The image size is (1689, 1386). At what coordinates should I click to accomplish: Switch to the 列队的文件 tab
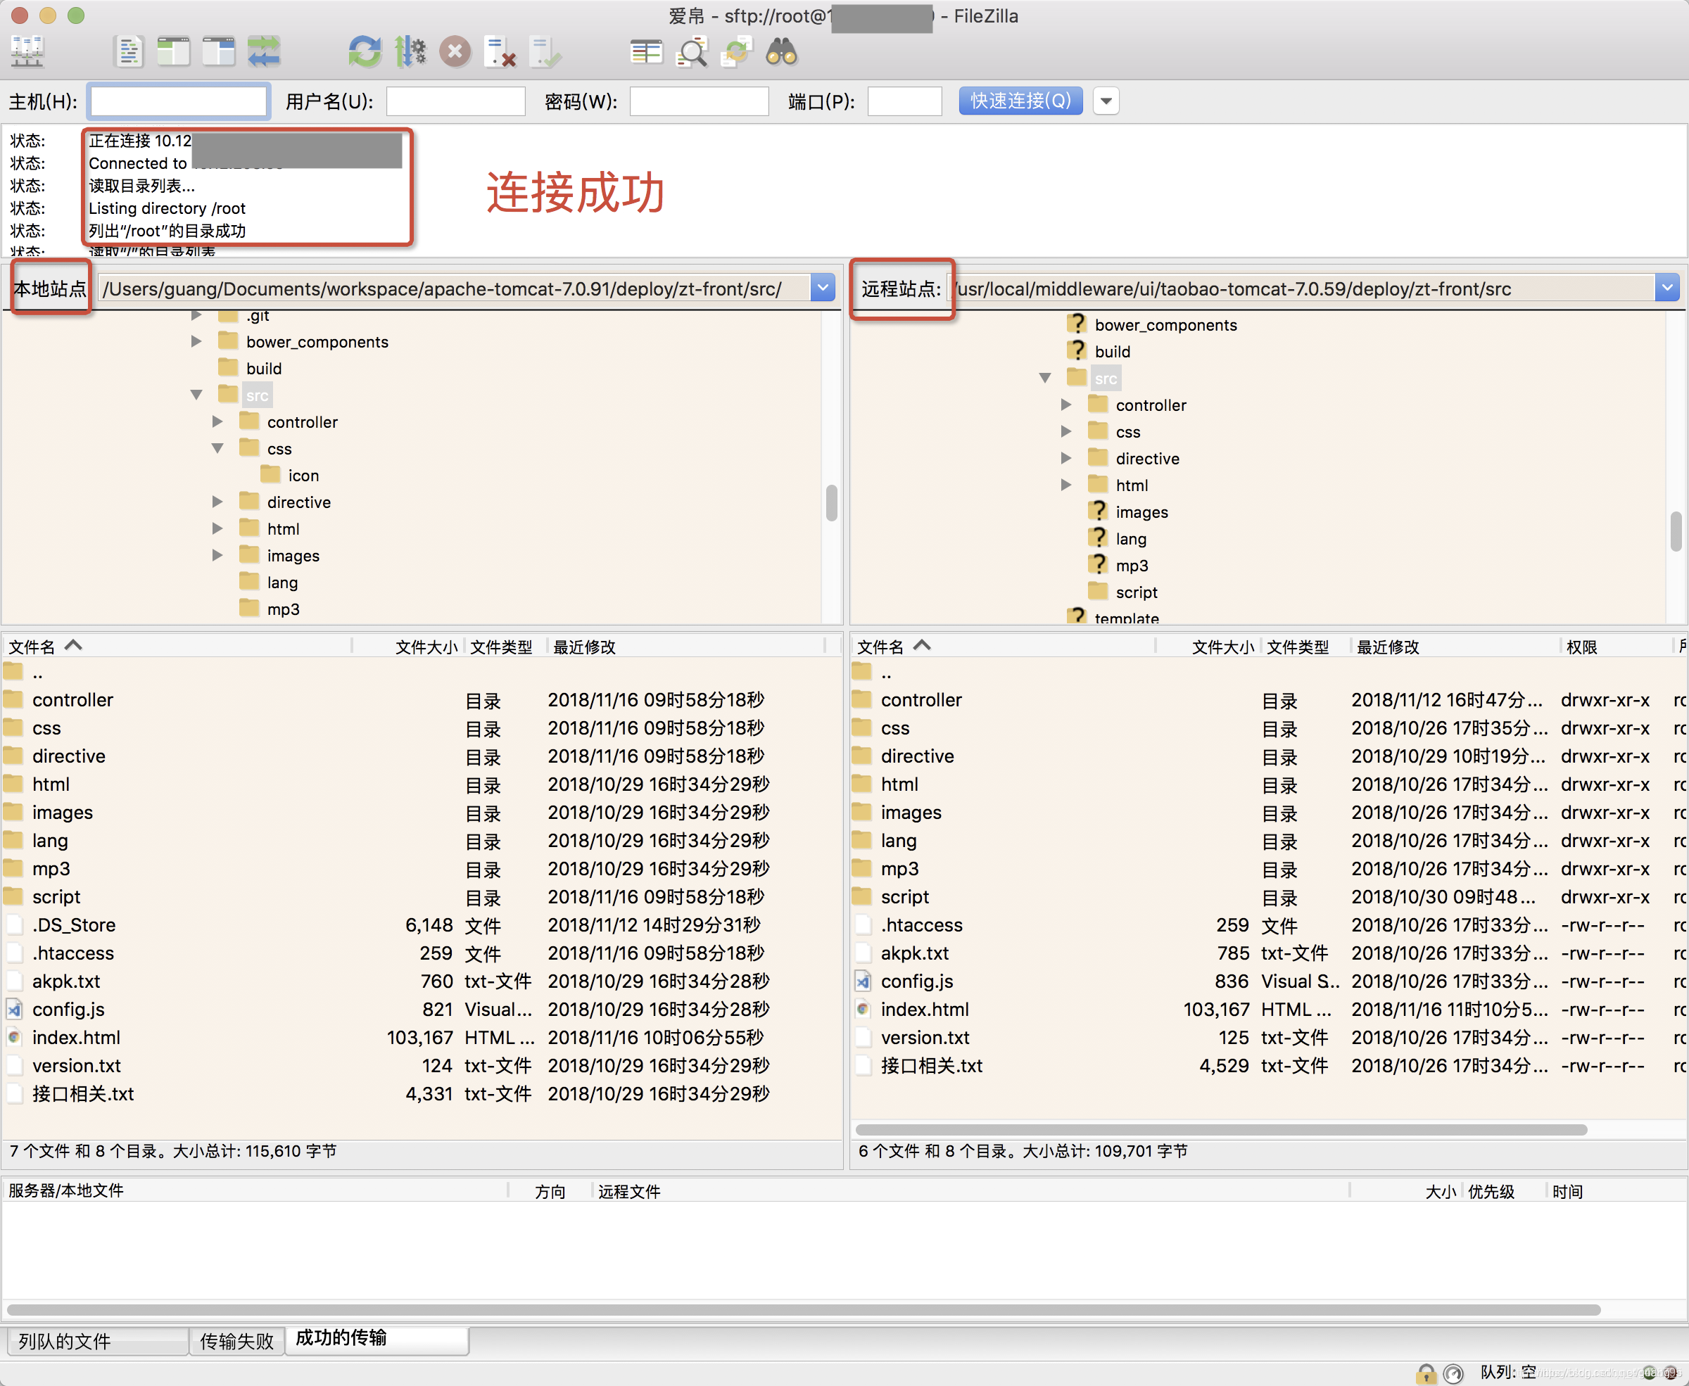pyautogui.click(x=97, y=1341)
